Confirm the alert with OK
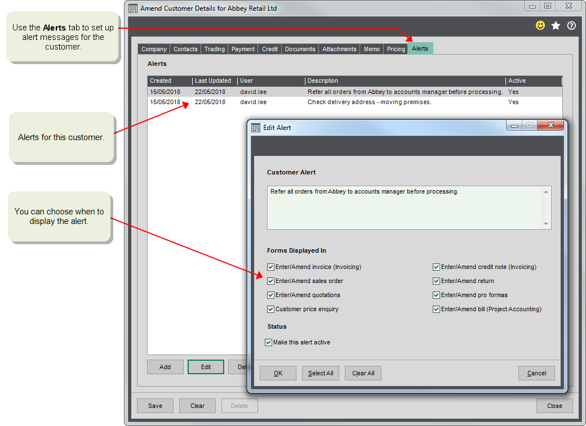Viewport: 586px width, 426px height. [x=278, y=373]
